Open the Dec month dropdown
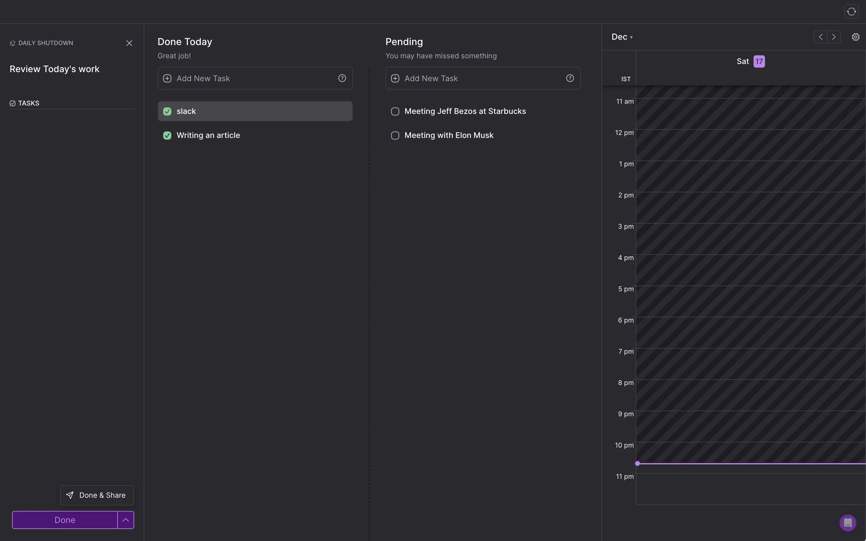 click(622, 37)
